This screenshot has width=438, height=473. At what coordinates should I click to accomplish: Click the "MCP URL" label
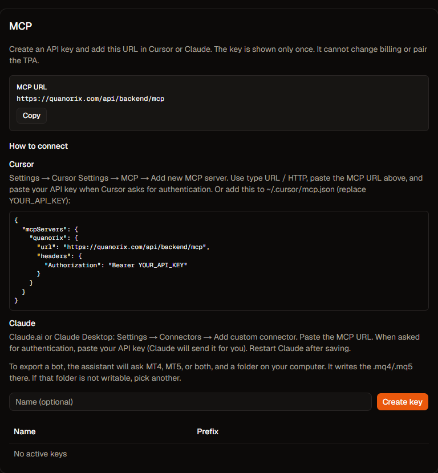[32, 87]
